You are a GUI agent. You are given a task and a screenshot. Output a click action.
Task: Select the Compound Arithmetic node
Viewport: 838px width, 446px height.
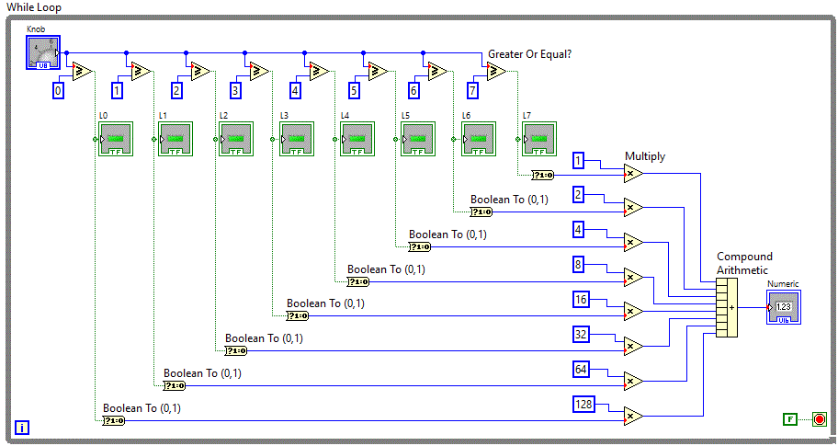726,307
